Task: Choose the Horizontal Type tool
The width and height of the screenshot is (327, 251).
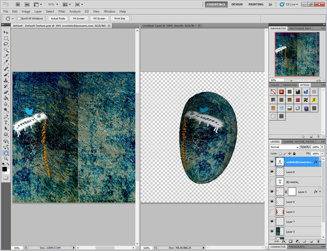Action: [x=6, y=122]
